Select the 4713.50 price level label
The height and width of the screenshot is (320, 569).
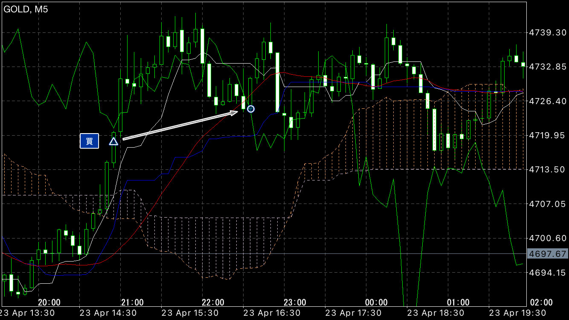click(x=547, y=170)
